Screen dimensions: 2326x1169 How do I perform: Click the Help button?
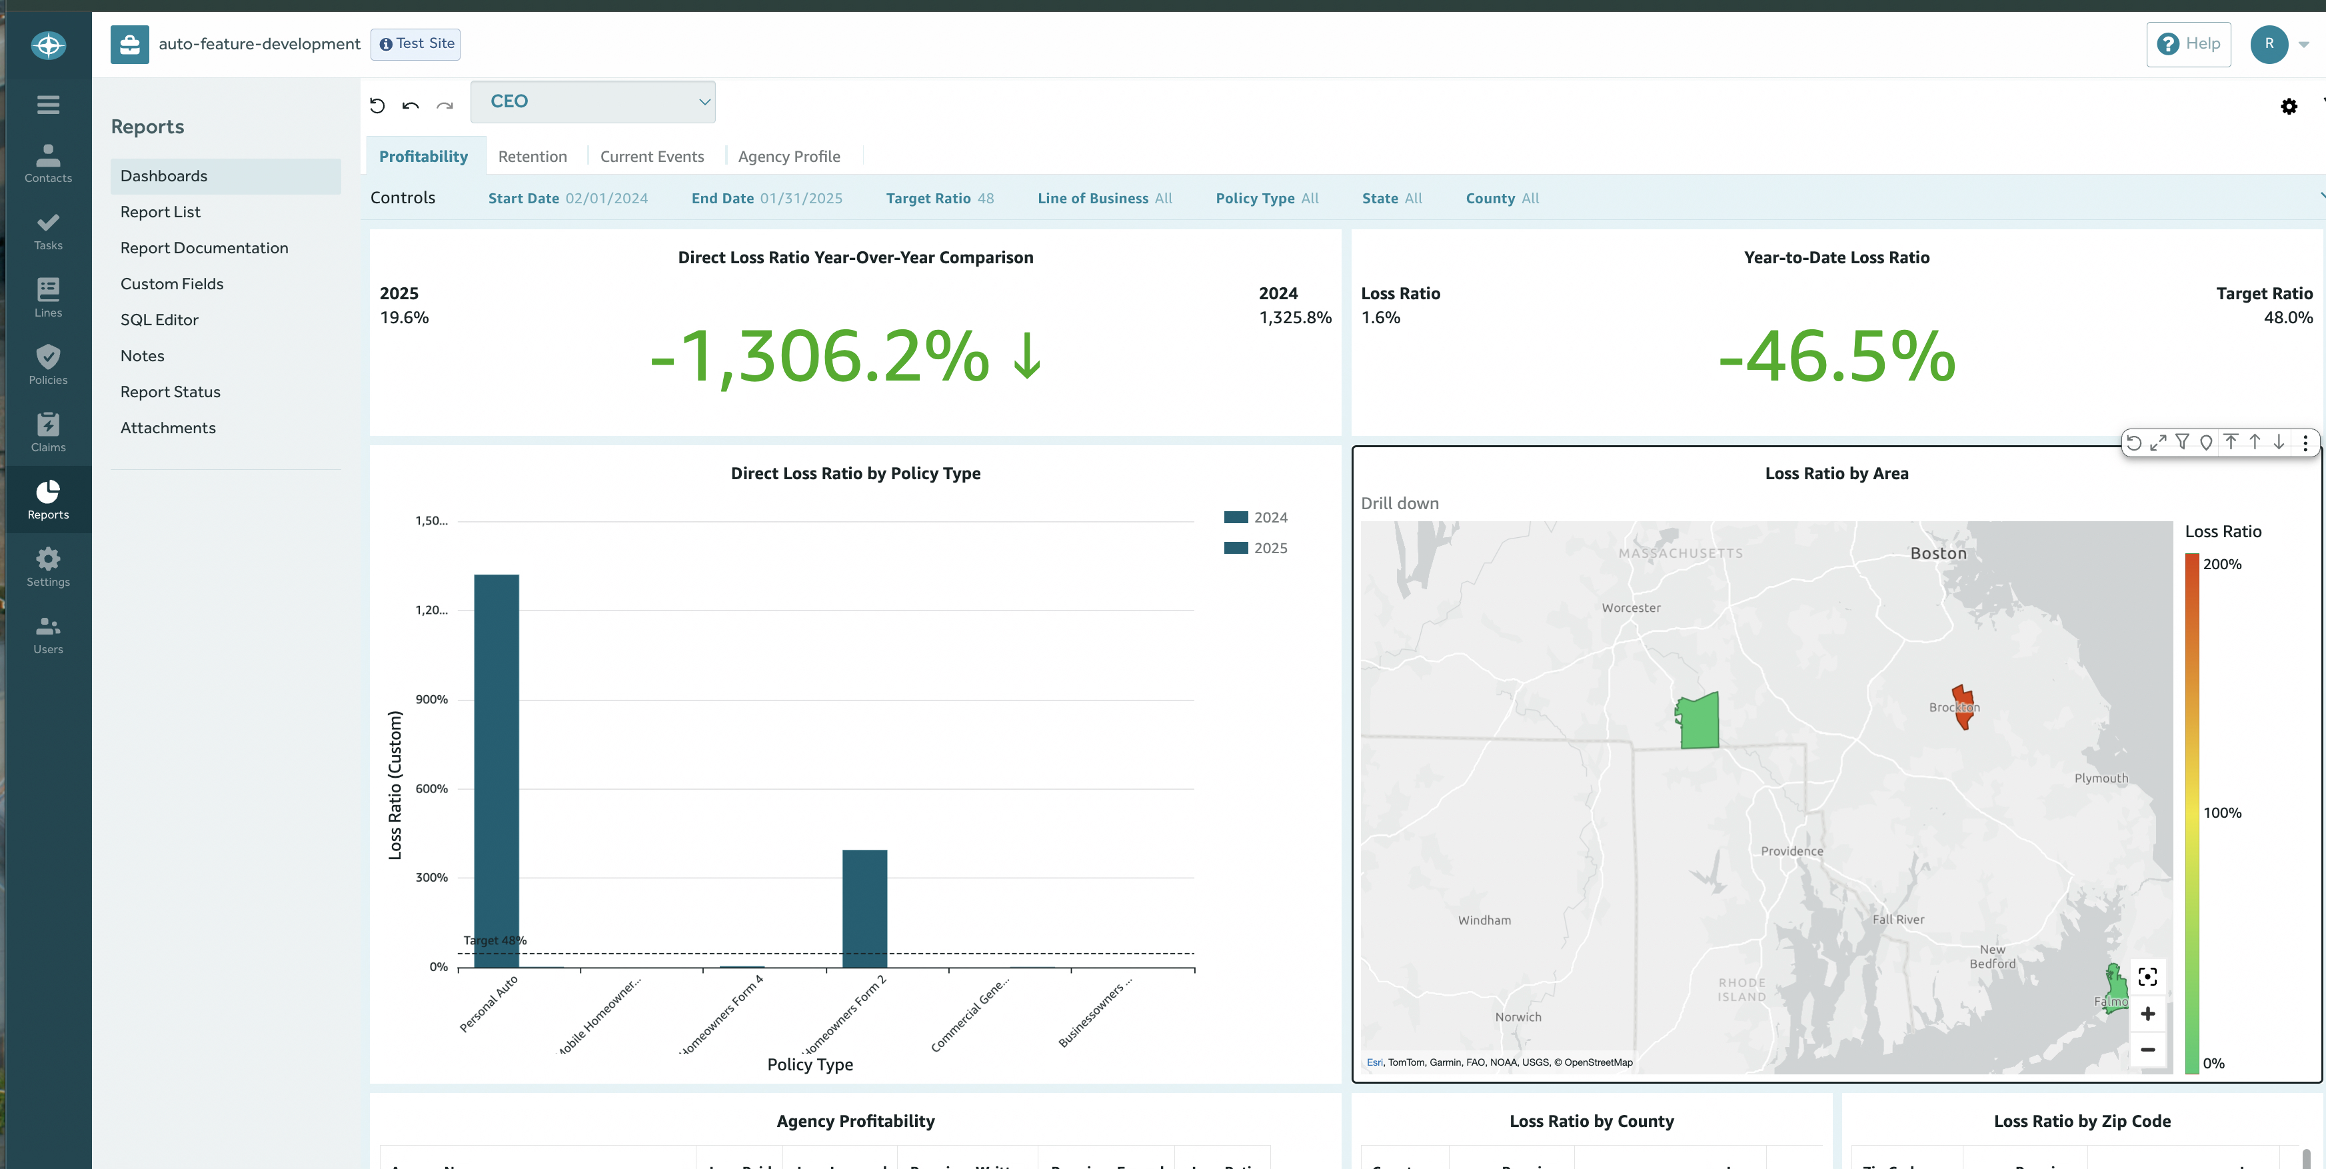[2188, 44]
